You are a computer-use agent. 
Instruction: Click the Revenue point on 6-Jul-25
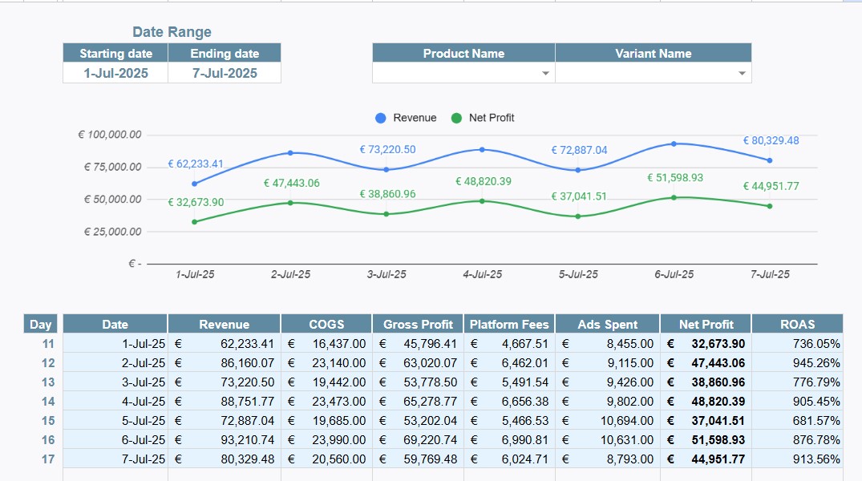tap(674, 143)
